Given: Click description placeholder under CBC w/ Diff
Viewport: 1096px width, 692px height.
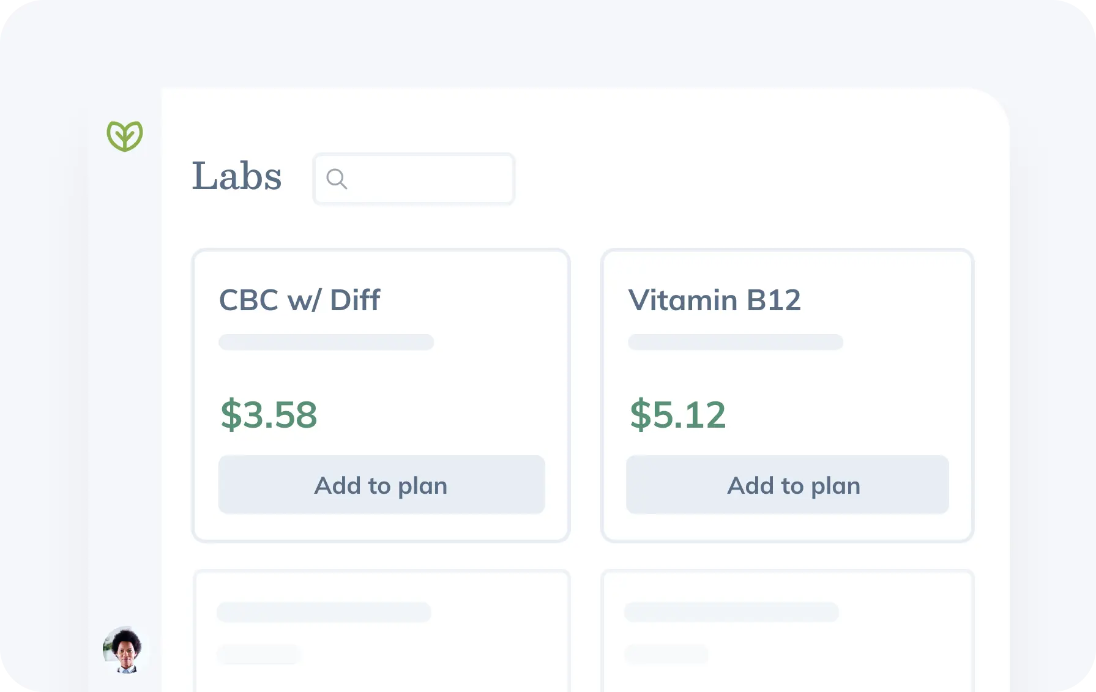Looking at the screenshot, I should tap(326, 342).
